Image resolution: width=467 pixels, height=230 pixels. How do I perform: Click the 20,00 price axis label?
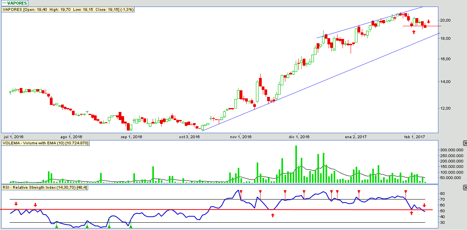pyautogui.click(x=446, y=20)
